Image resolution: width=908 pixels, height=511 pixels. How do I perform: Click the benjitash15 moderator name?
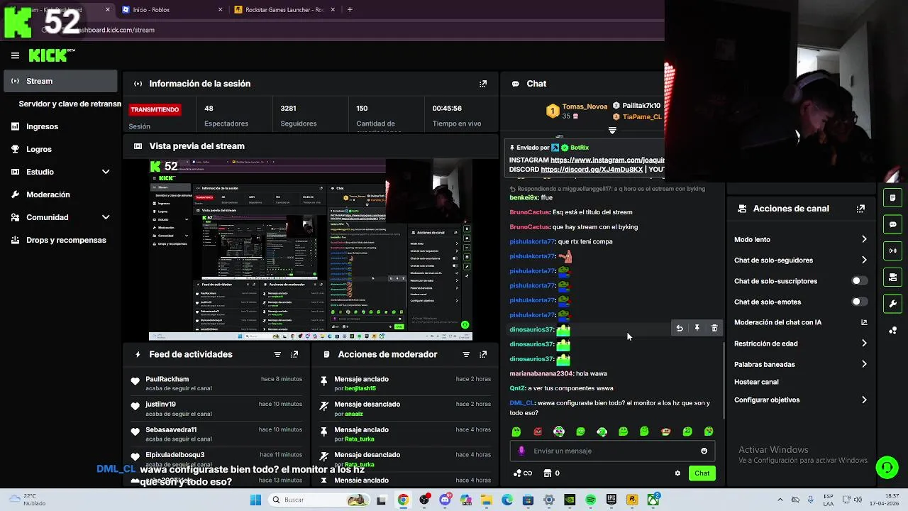pyautogui.click(x=360, y=388)
